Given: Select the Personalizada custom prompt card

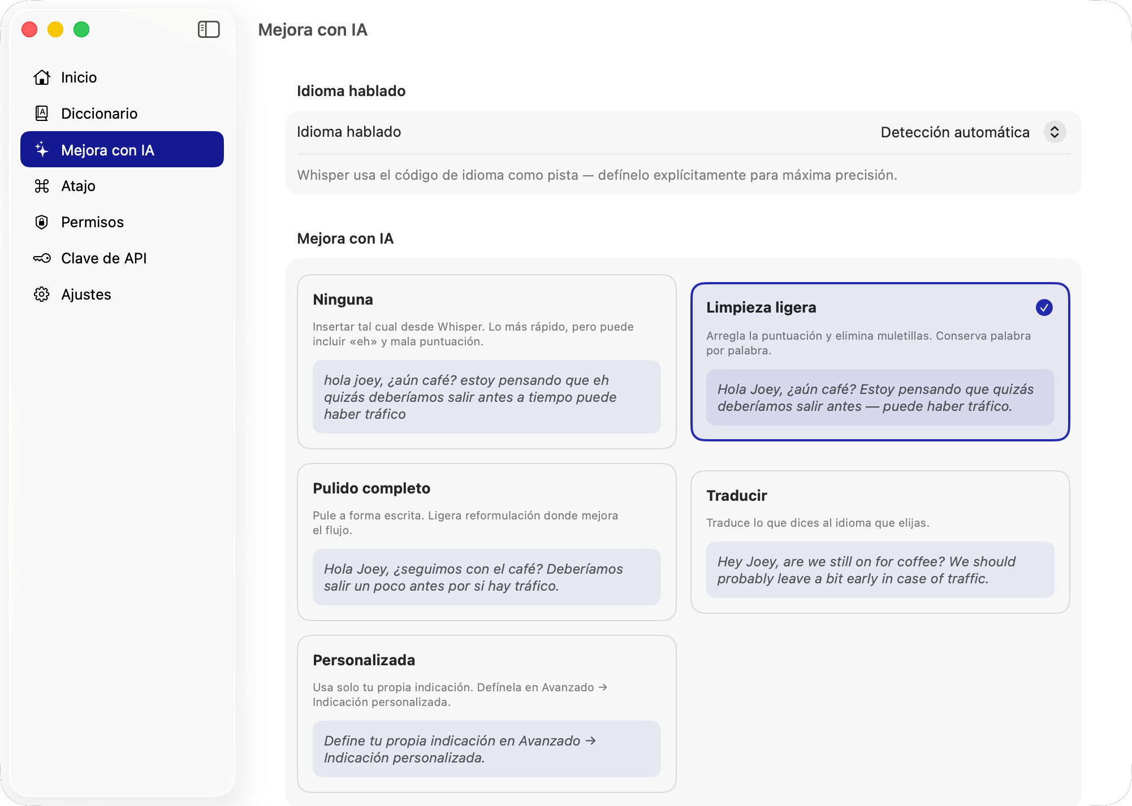Looking at the screenshot, I should point(486,712).
